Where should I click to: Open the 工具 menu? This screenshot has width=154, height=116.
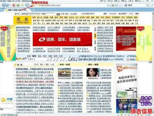pyautogui.click(x=131, y=1)
